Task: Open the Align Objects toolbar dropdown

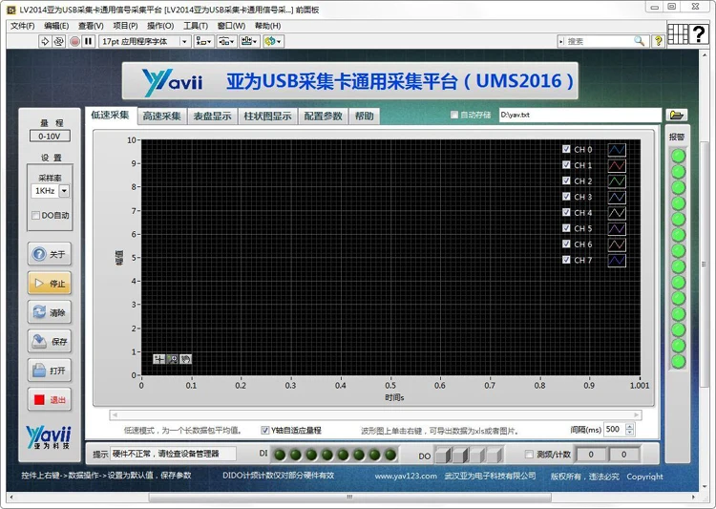Action: pyautogui.click(x=203, y=42)
